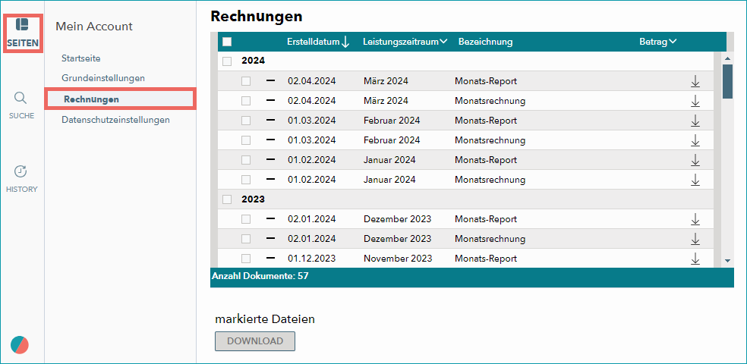Collapse the 02.04.2024 Monatsrechnung row dash

tap(270, 100)
